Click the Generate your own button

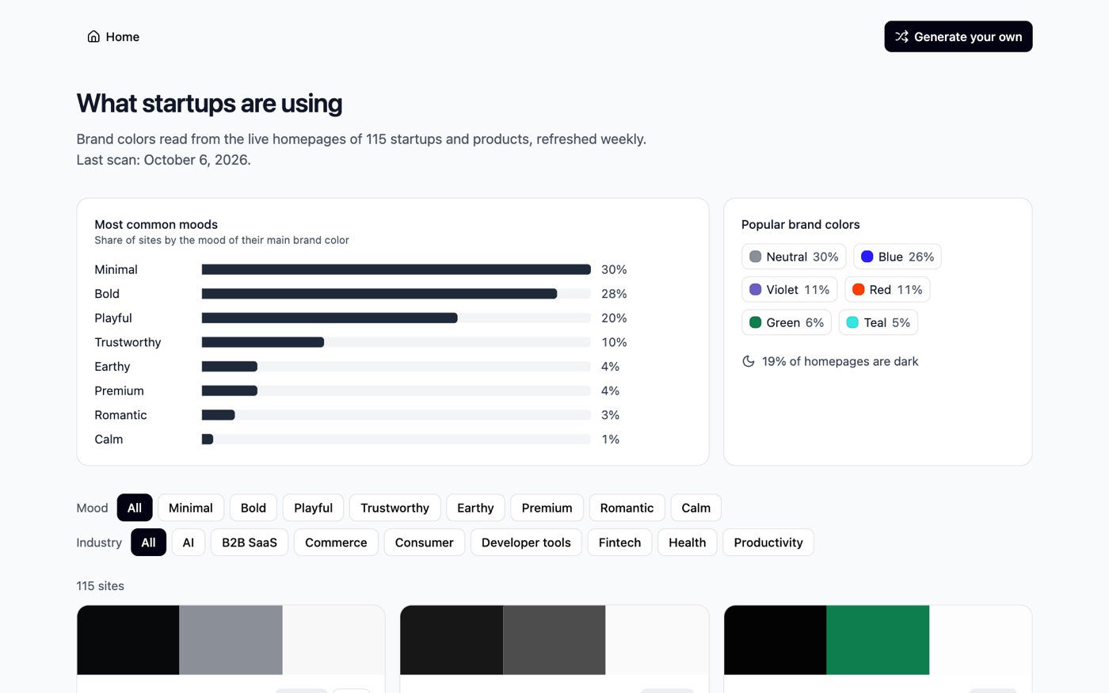tap(958, 36)
